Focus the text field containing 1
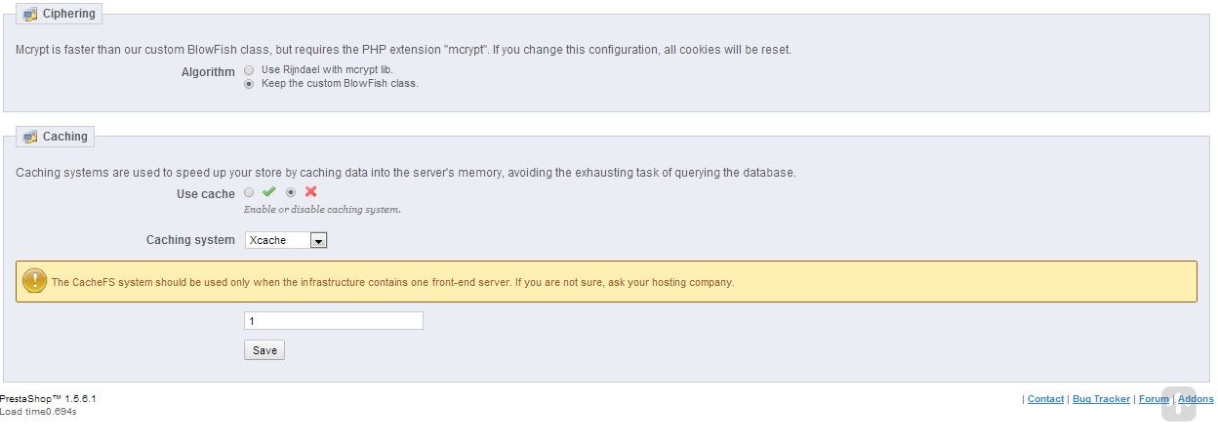 coord(333,321)
